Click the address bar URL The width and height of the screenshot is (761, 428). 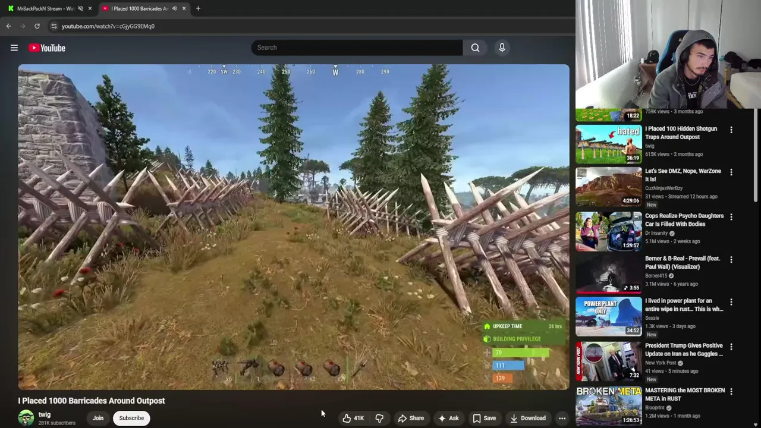coord(108,26)
